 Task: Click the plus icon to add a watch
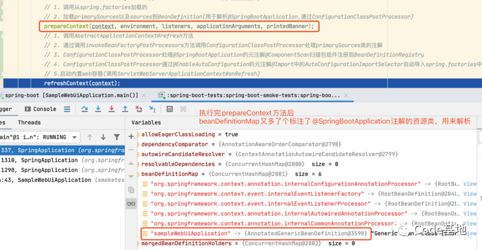[x=131, y=136]
